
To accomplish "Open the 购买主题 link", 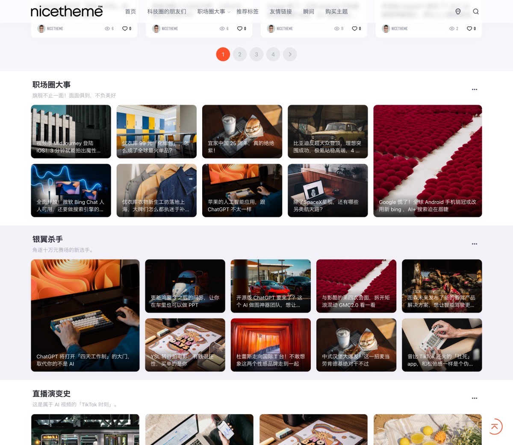I will point(336,12).
